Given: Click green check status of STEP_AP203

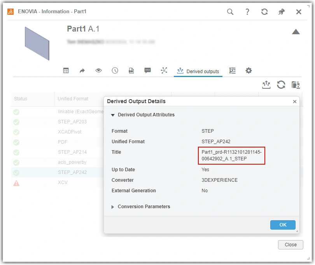Looking at the screenshot, I should [x=16, y=122].
